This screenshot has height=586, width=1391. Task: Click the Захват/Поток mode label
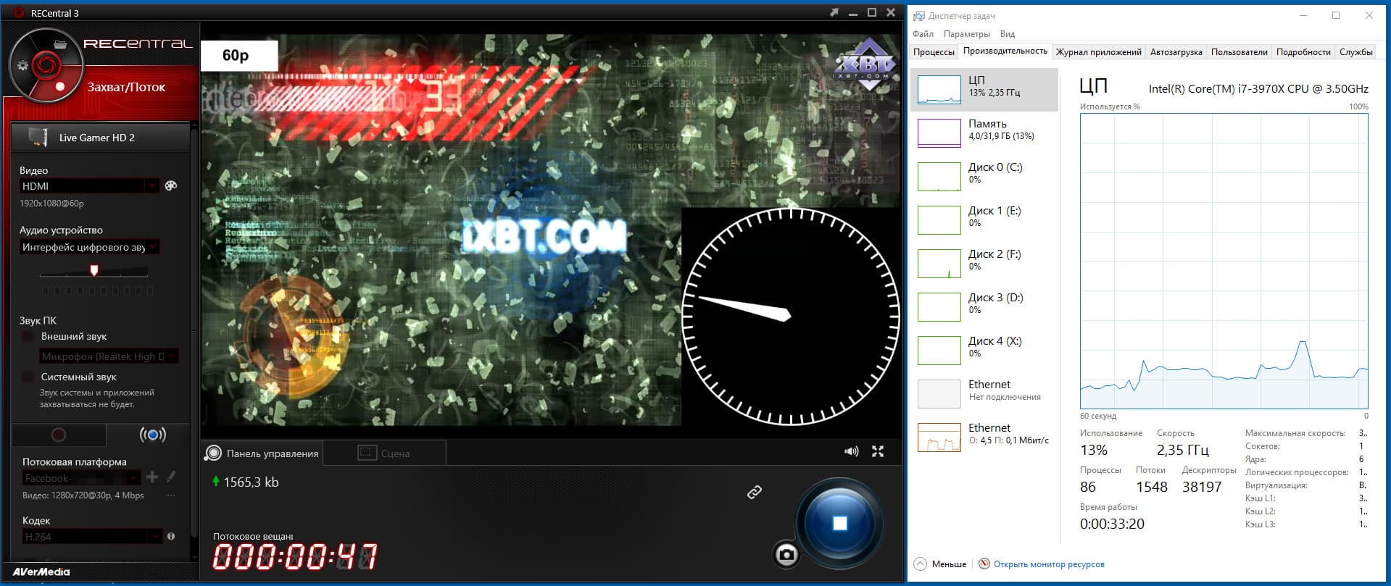tap(127, 87)
